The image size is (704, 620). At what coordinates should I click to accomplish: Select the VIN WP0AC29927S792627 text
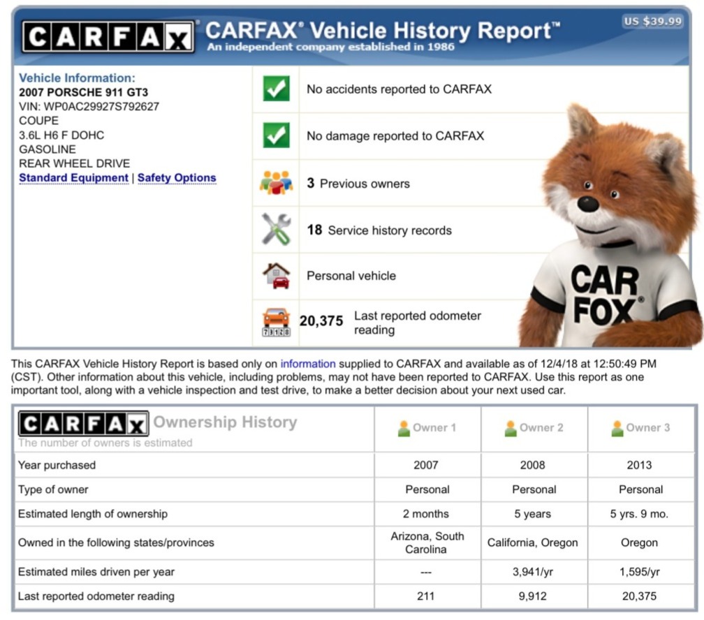pyautogui.click(x=89, y=106)
